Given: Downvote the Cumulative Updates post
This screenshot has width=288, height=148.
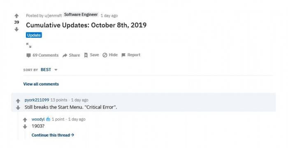Looking at the screenshot, I should coord(16,29).
